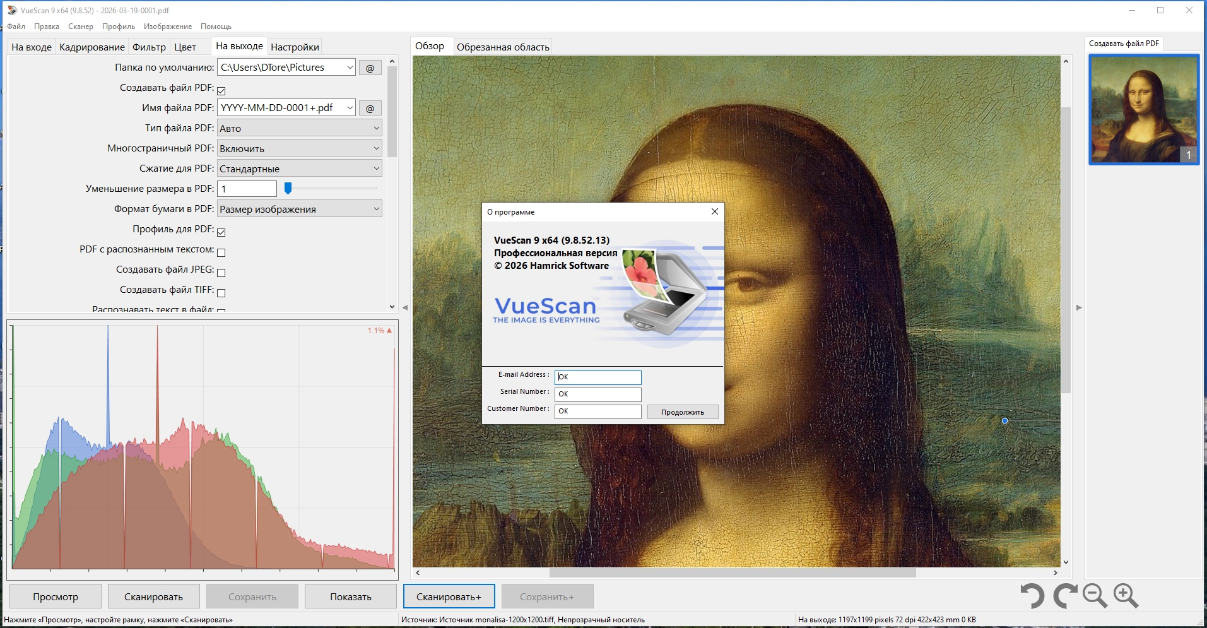This screenshot has width=1207, height=628.
Task: Switch to the «Кадрирование» tab
Action: pos(91,47)
